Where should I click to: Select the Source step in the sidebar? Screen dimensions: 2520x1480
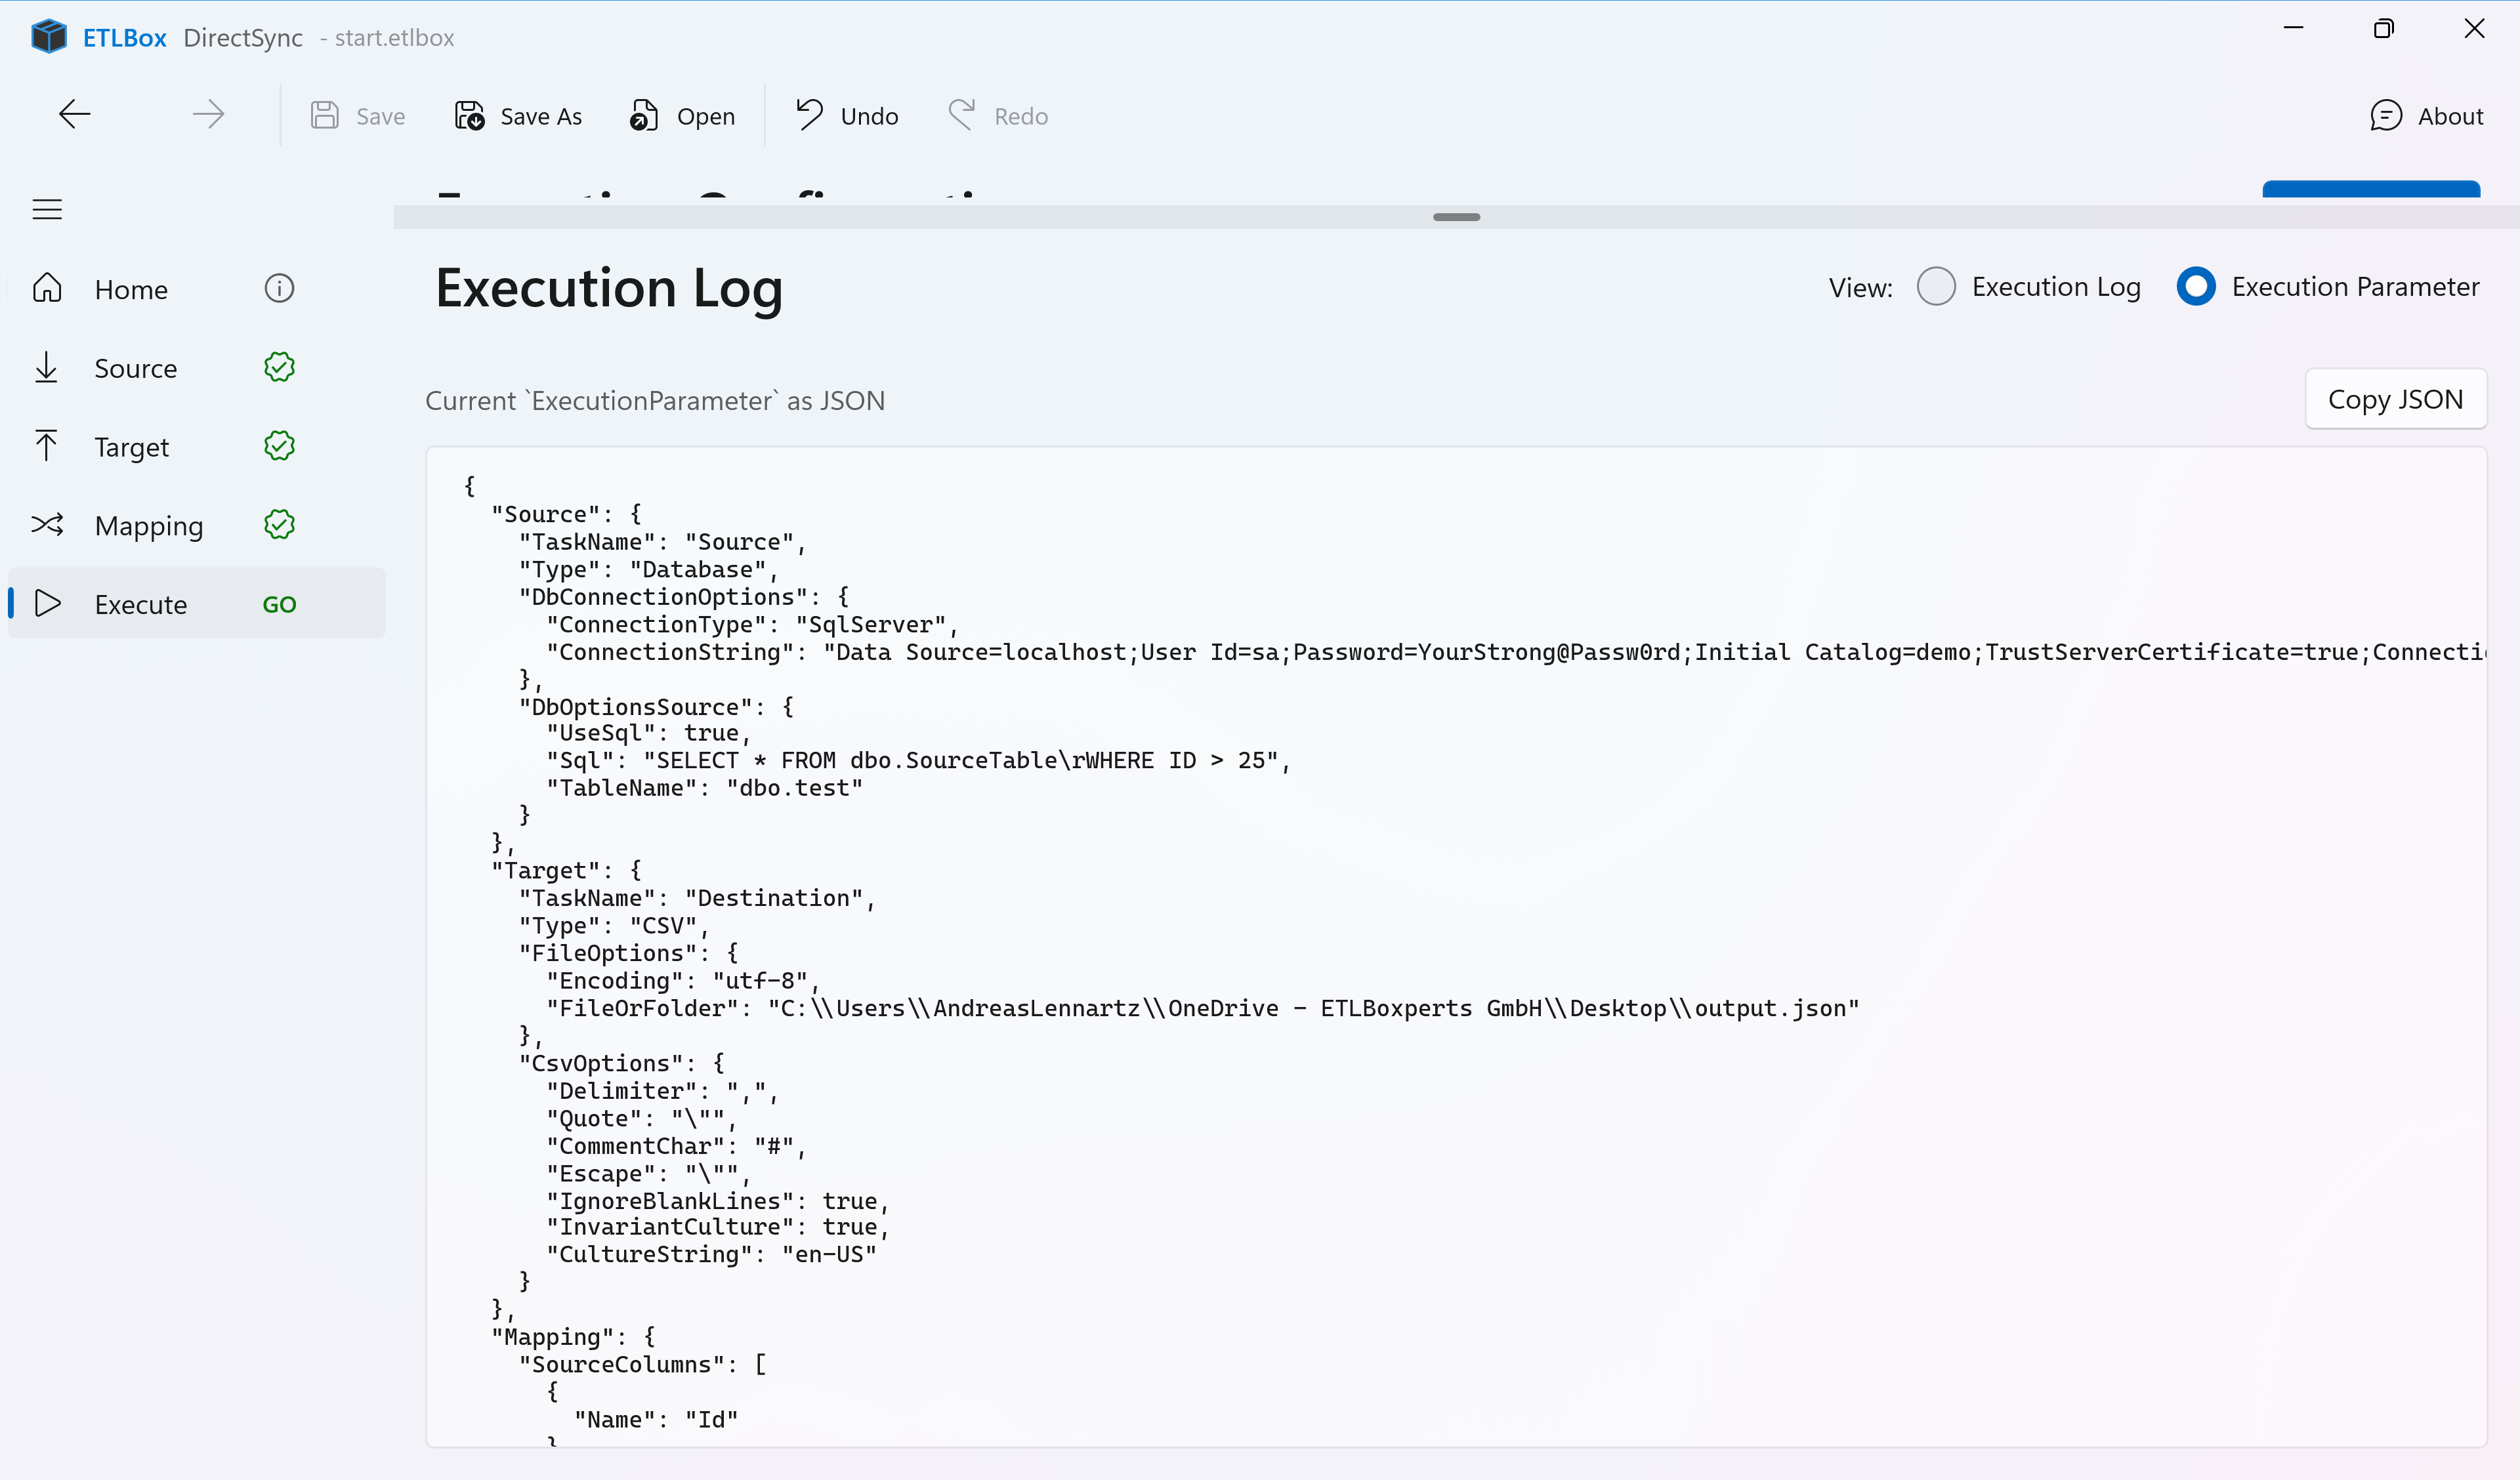tap(136, 367)
